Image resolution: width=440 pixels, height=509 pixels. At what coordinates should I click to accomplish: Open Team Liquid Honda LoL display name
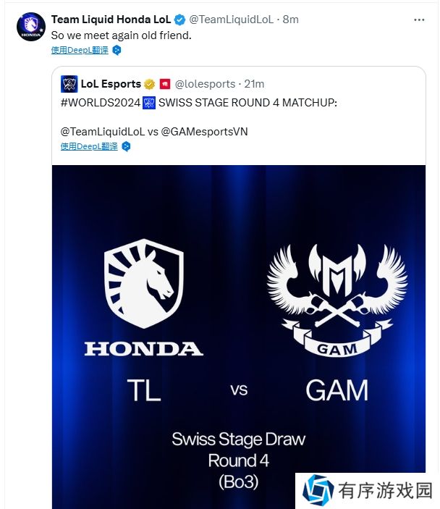coord(111,20)
